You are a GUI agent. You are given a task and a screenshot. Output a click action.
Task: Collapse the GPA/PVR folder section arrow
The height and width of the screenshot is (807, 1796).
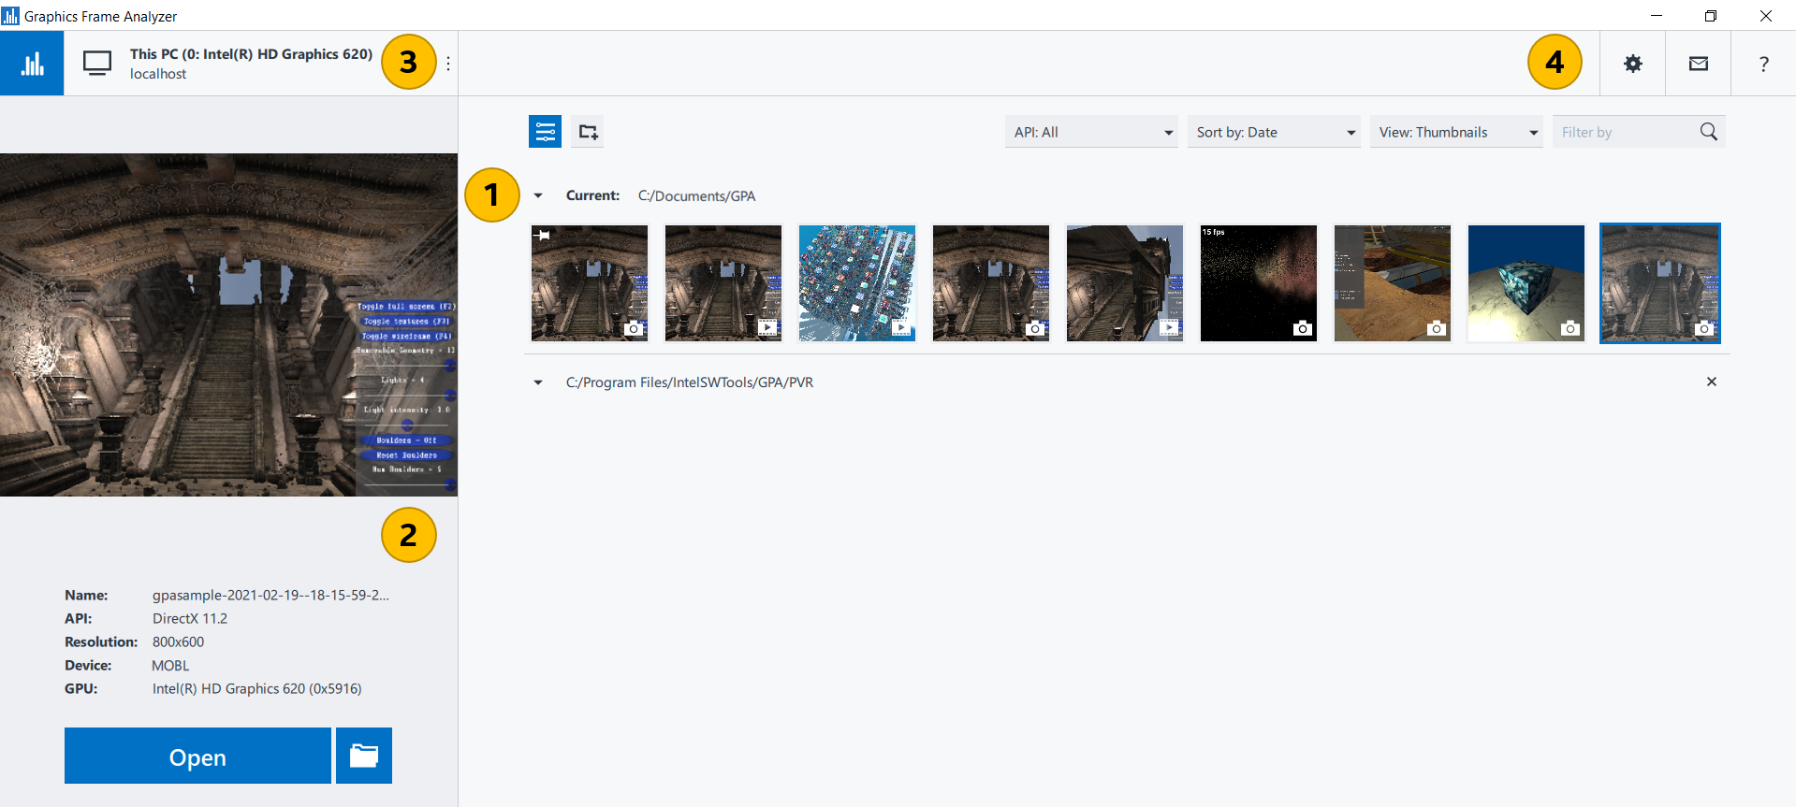pos(538,382)
